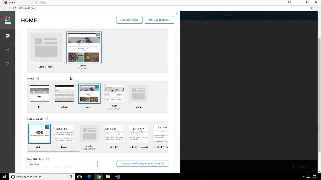Select the SampleTheme theme thumbnail

coord(46,48)
